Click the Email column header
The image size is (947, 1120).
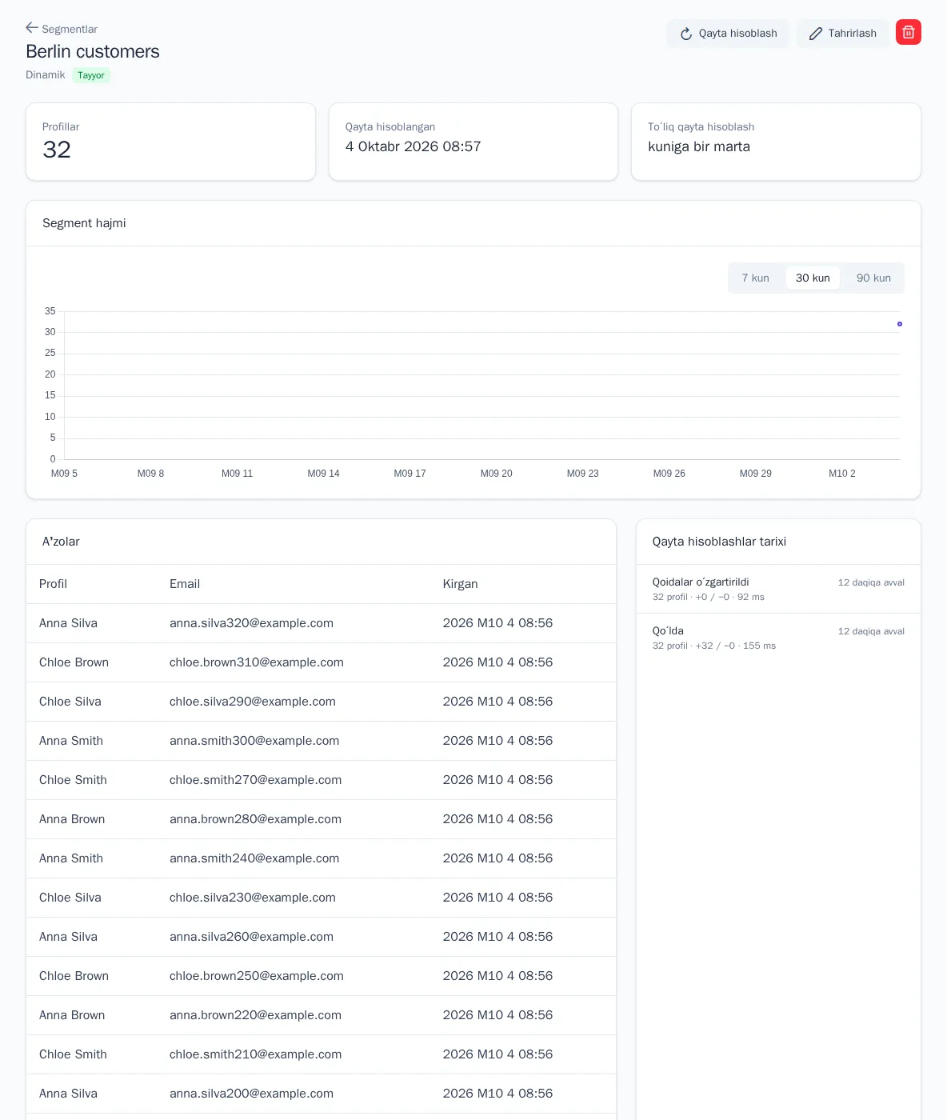pos(185,584)
